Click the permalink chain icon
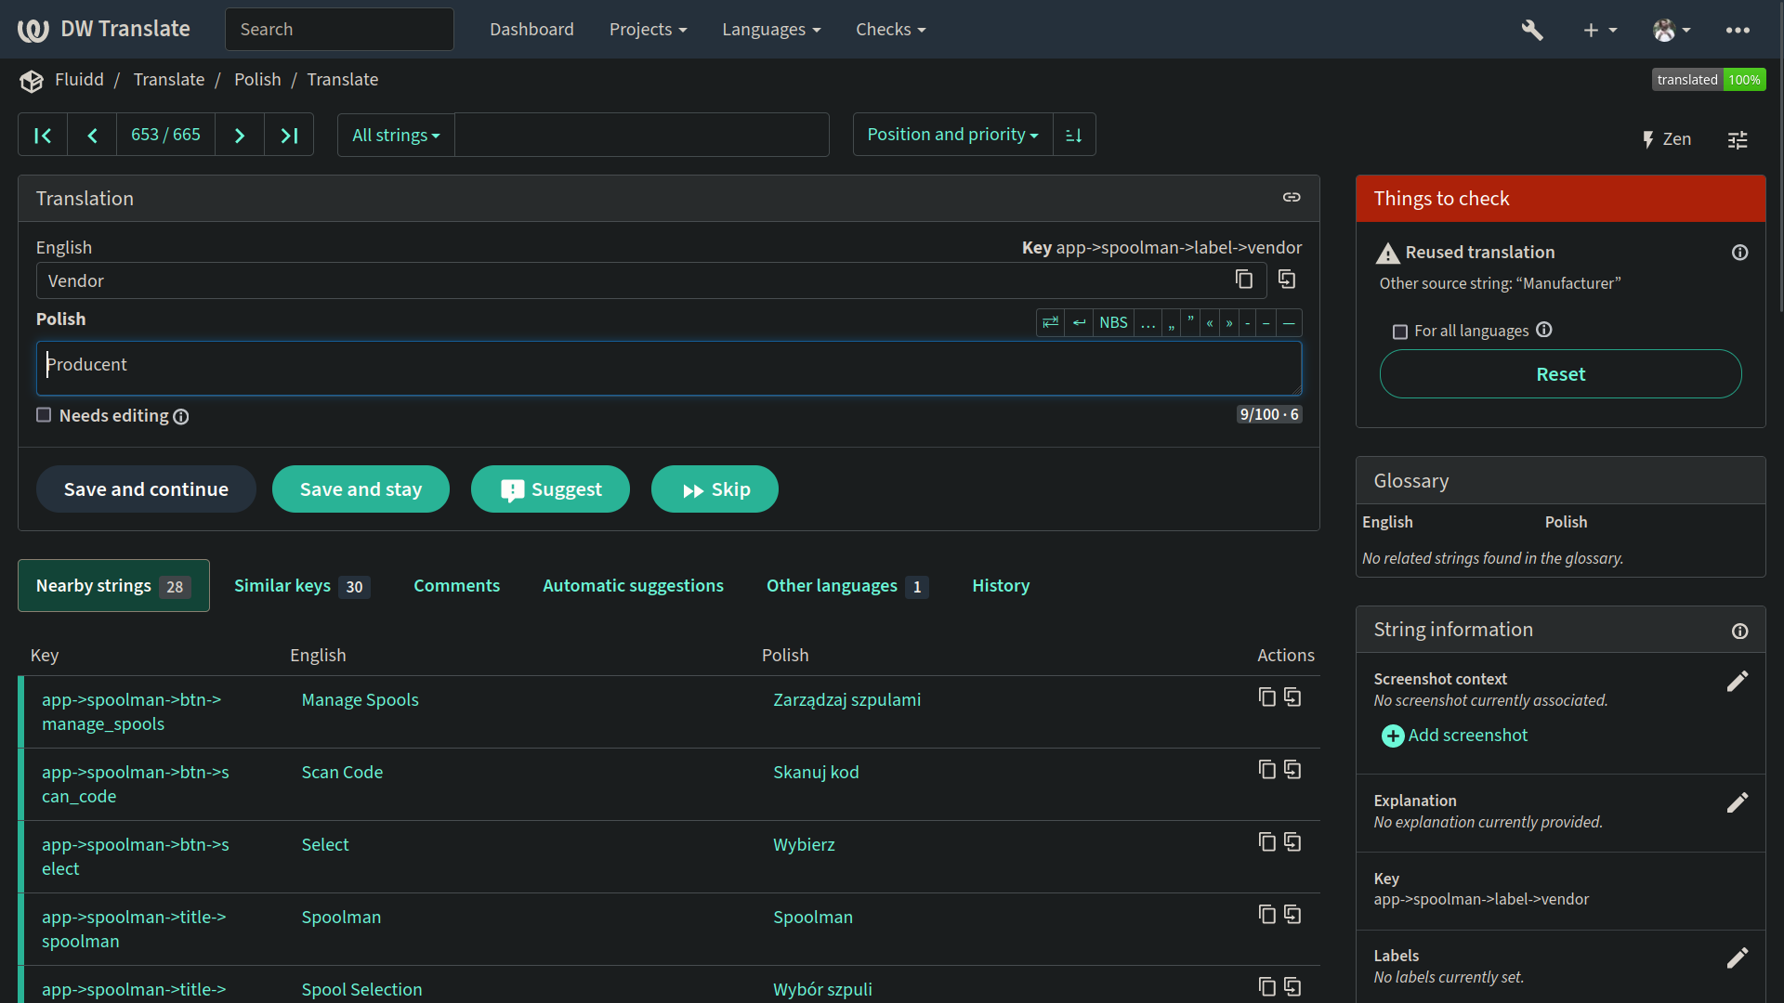Screen dimensions: 1784x1003 1292,198
